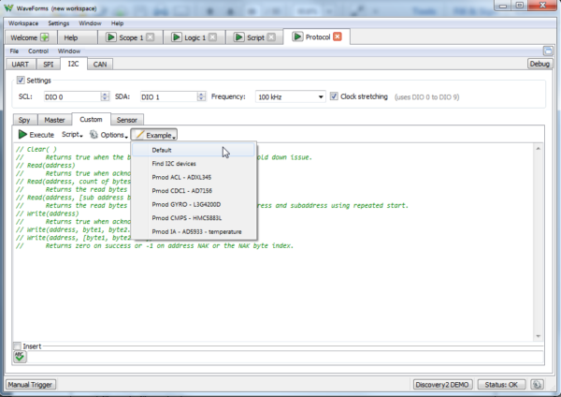Click script editor scrollbar up arrow

(539, 148)
